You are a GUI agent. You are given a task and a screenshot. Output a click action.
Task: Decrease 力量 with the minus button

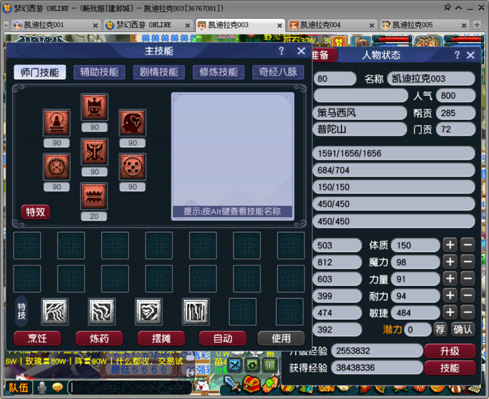[468, 279]
